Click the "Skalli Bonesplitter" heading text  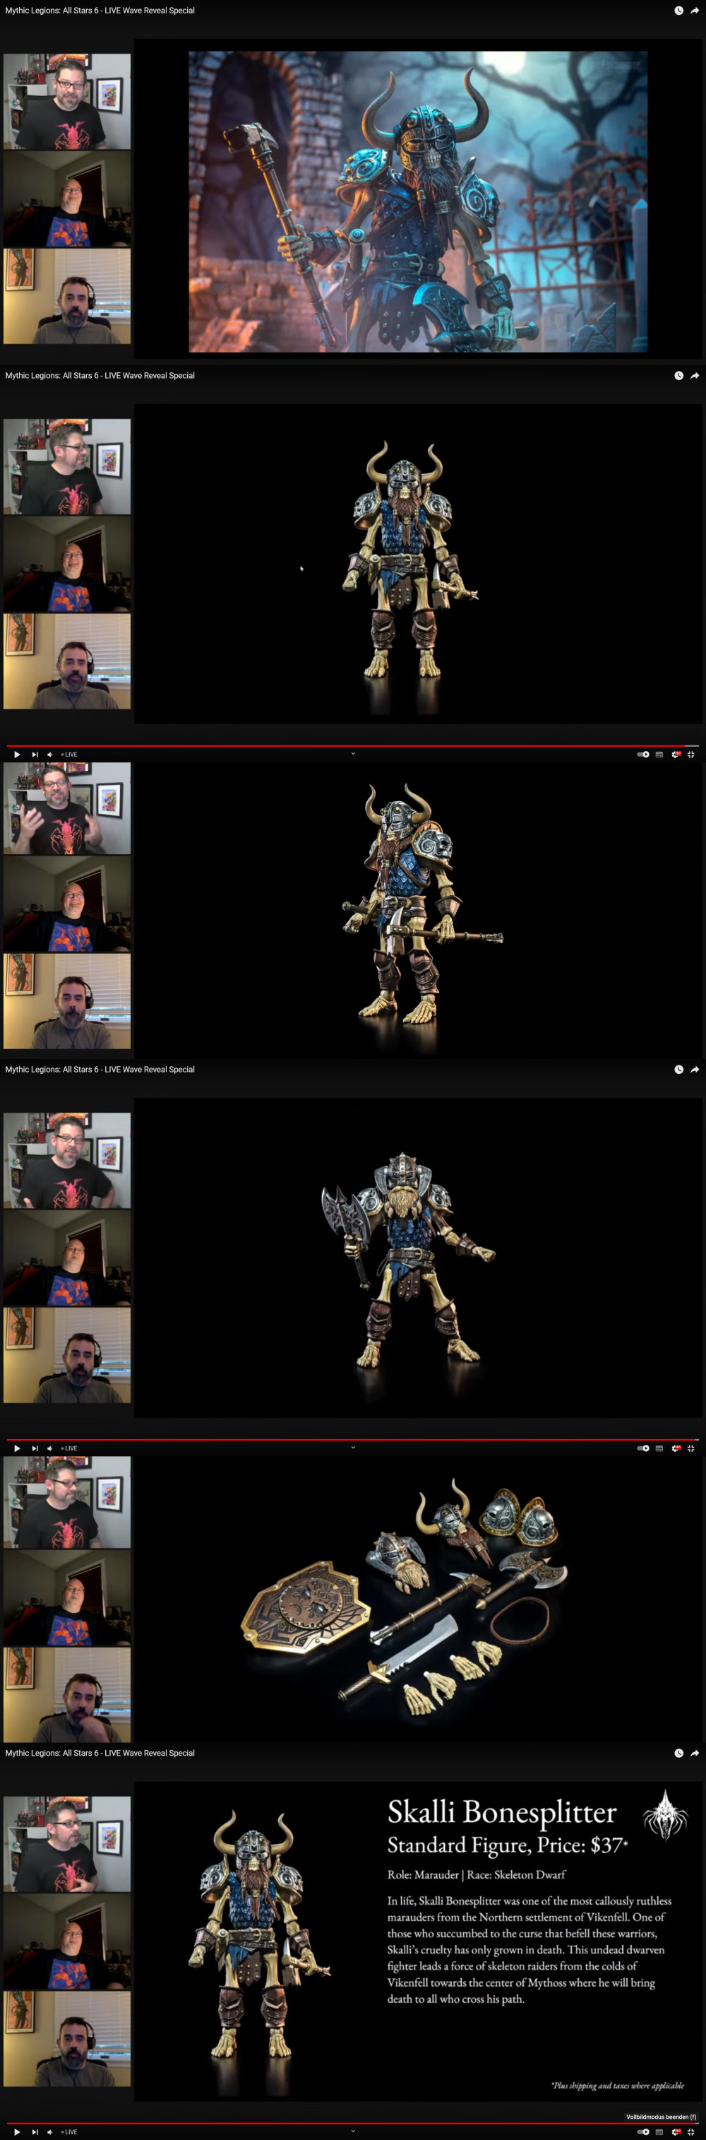point(502,1812)
